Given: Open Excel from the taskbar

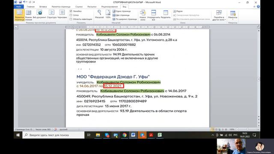Looking at the screenshot, I should click(160, 135).
